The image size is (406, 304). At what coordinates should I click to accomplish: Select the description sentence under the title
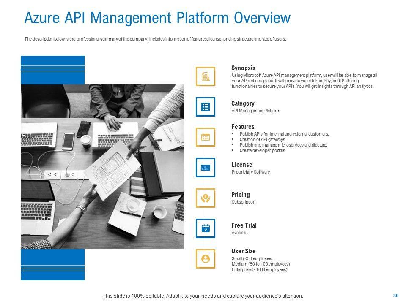(x=155, y=39)
